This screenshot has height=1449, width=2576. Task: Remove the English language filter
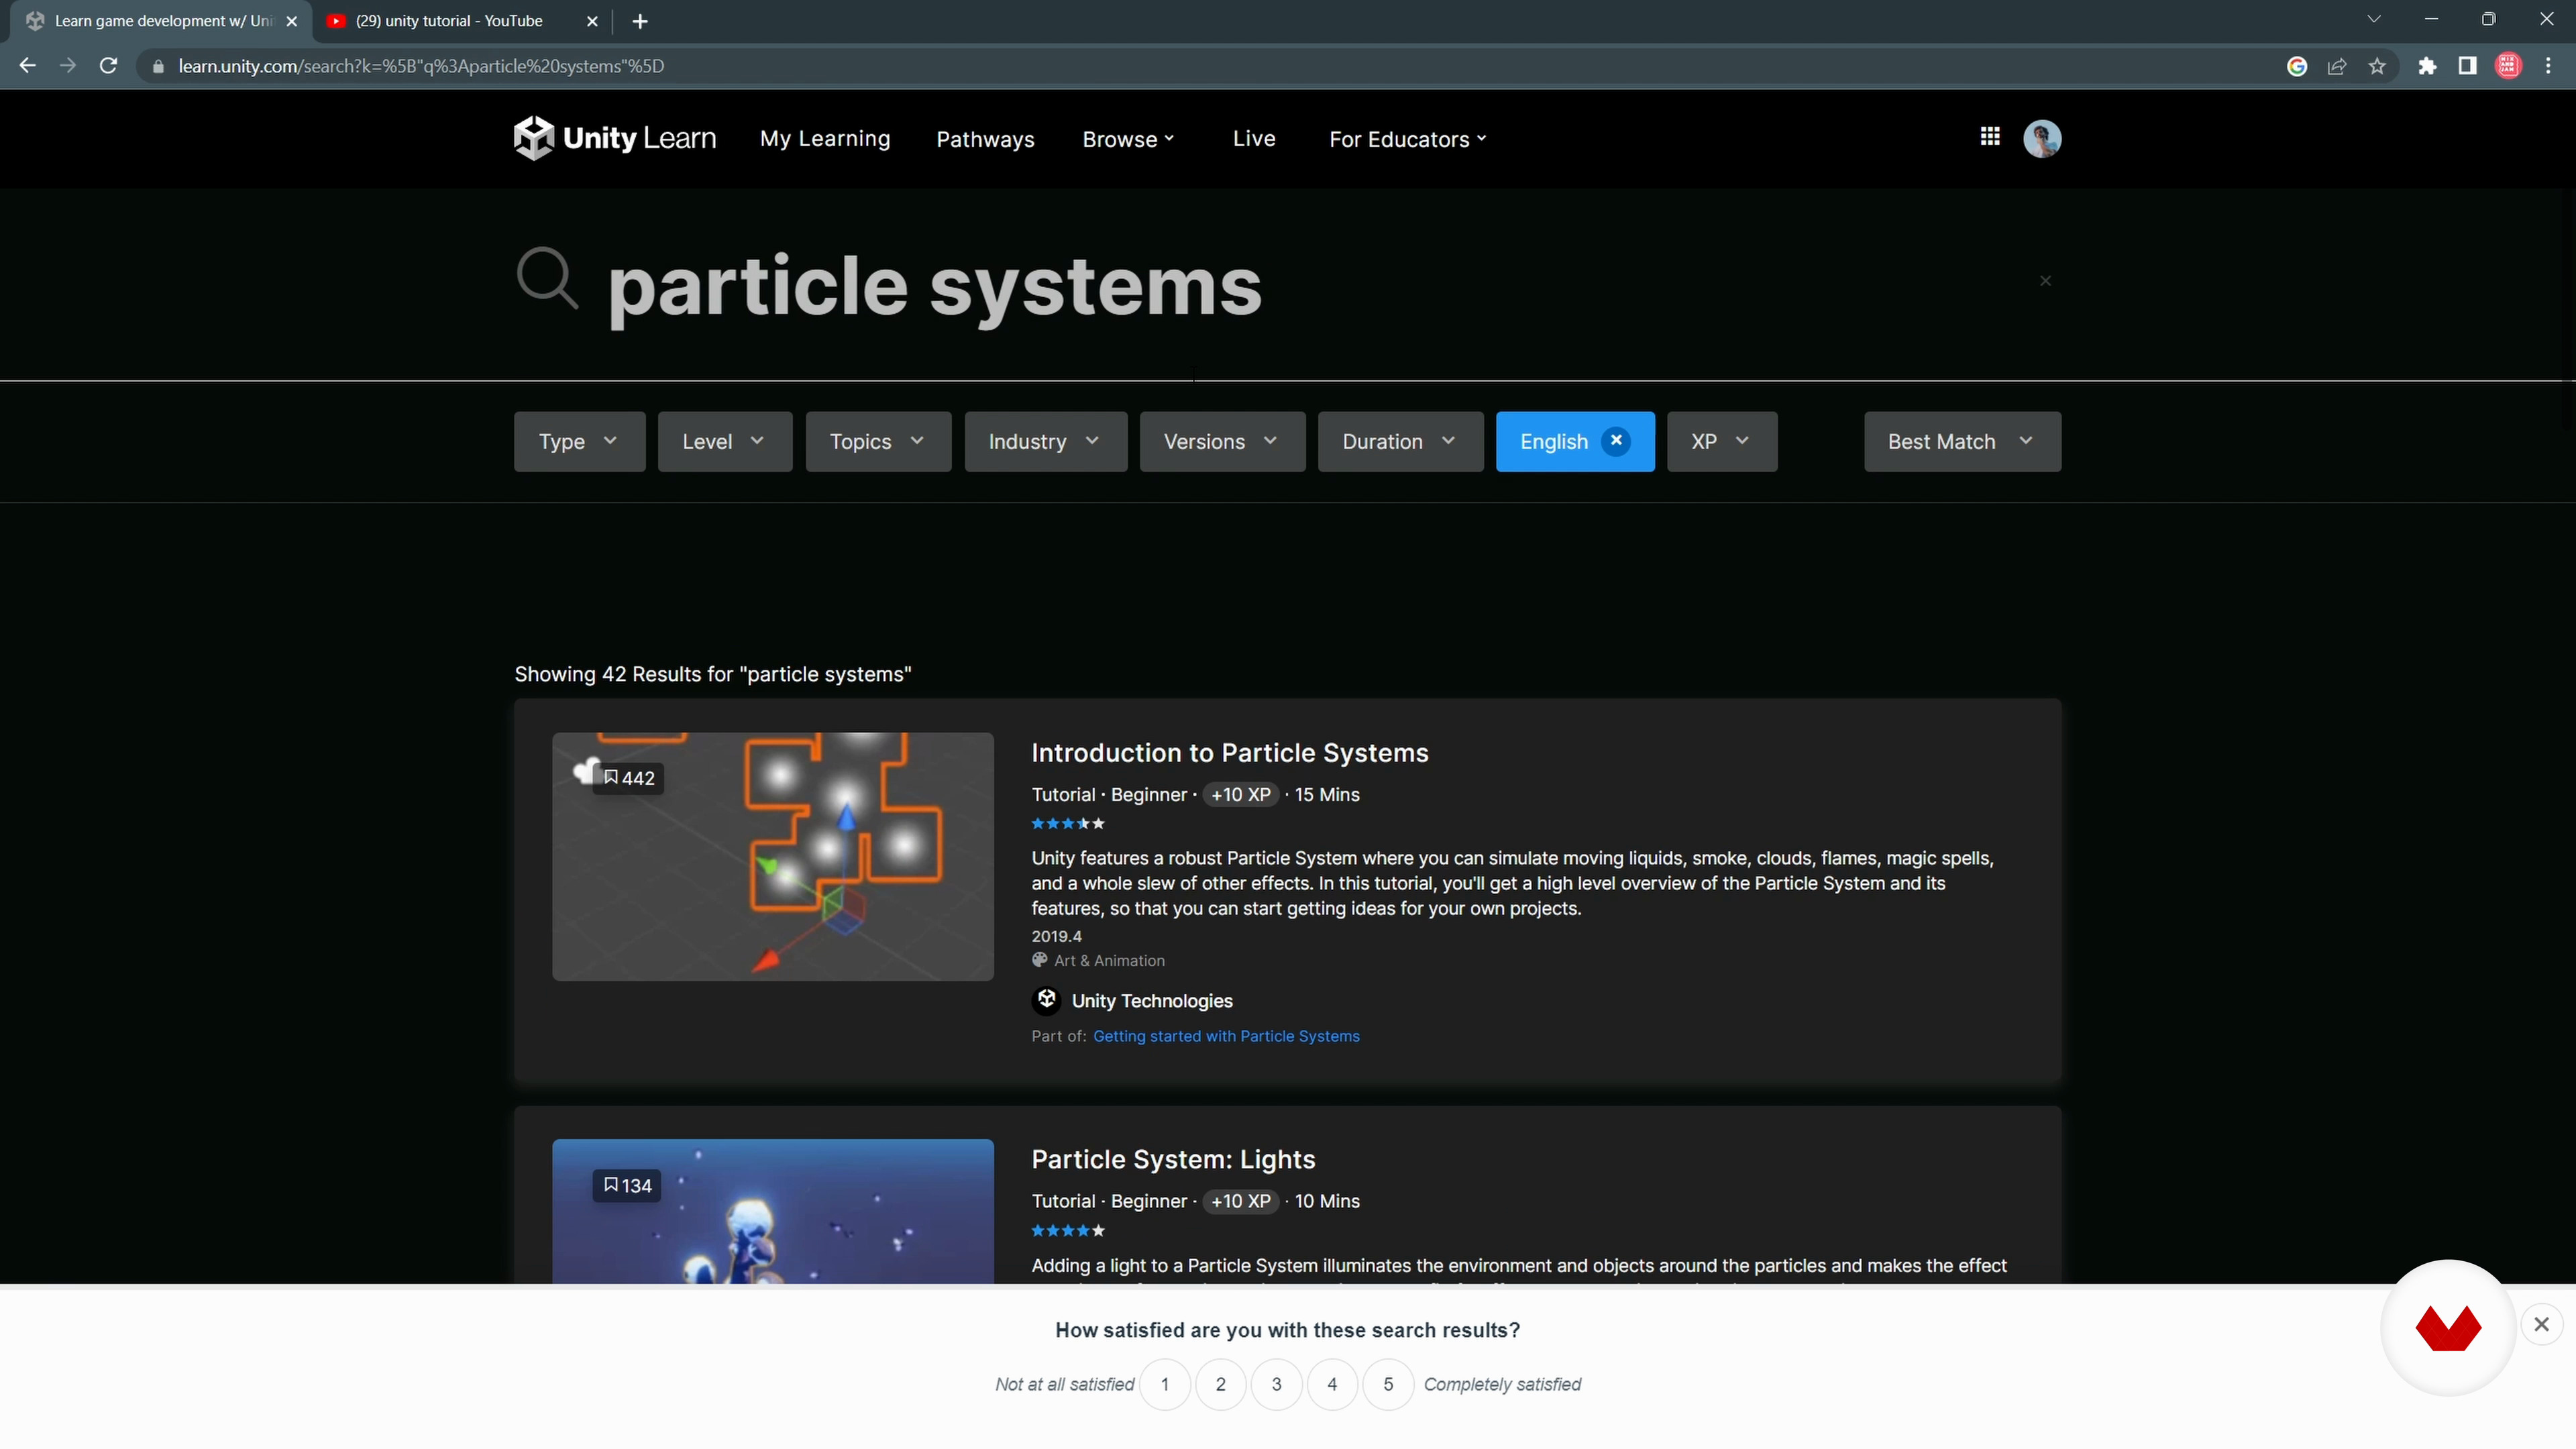point(1615,441)
